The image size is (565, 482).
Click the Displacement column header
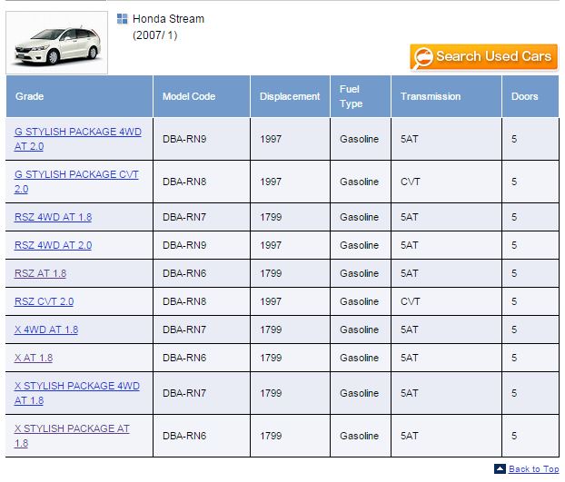pos(290,96)
